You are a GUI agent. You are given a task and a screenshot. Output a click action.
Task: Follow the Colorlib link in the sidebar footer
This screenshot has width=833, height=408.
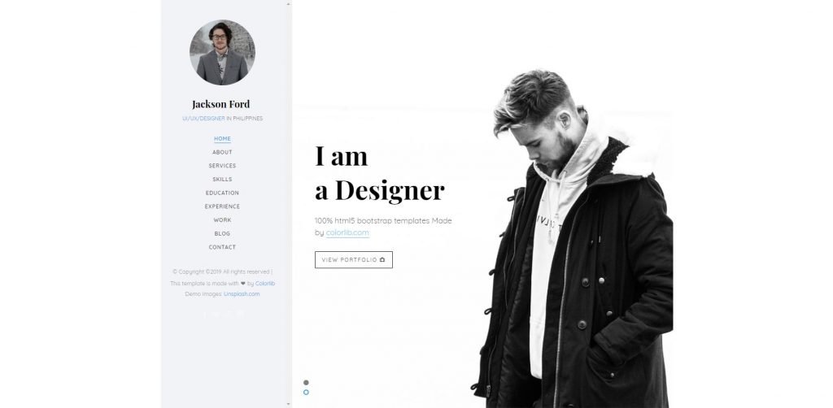(265, 284)
